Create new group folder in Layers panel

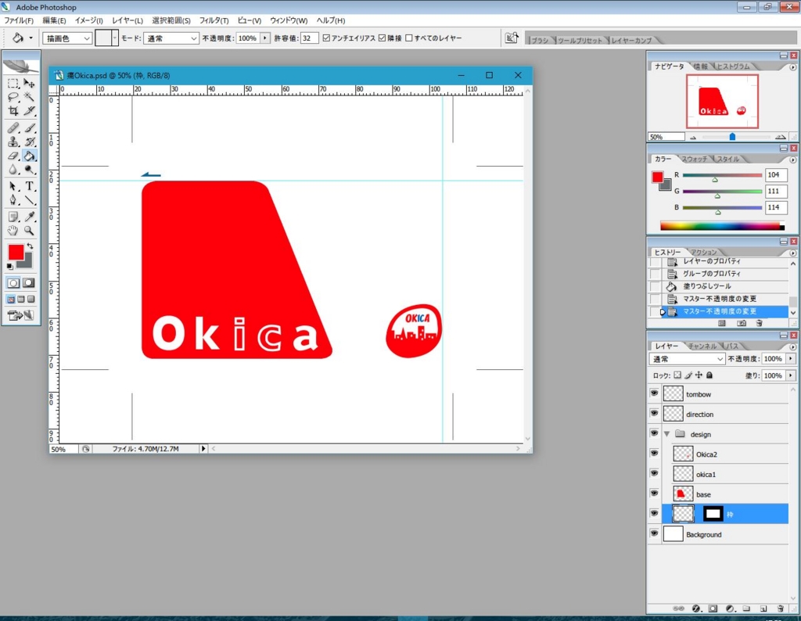click(746, 608)
